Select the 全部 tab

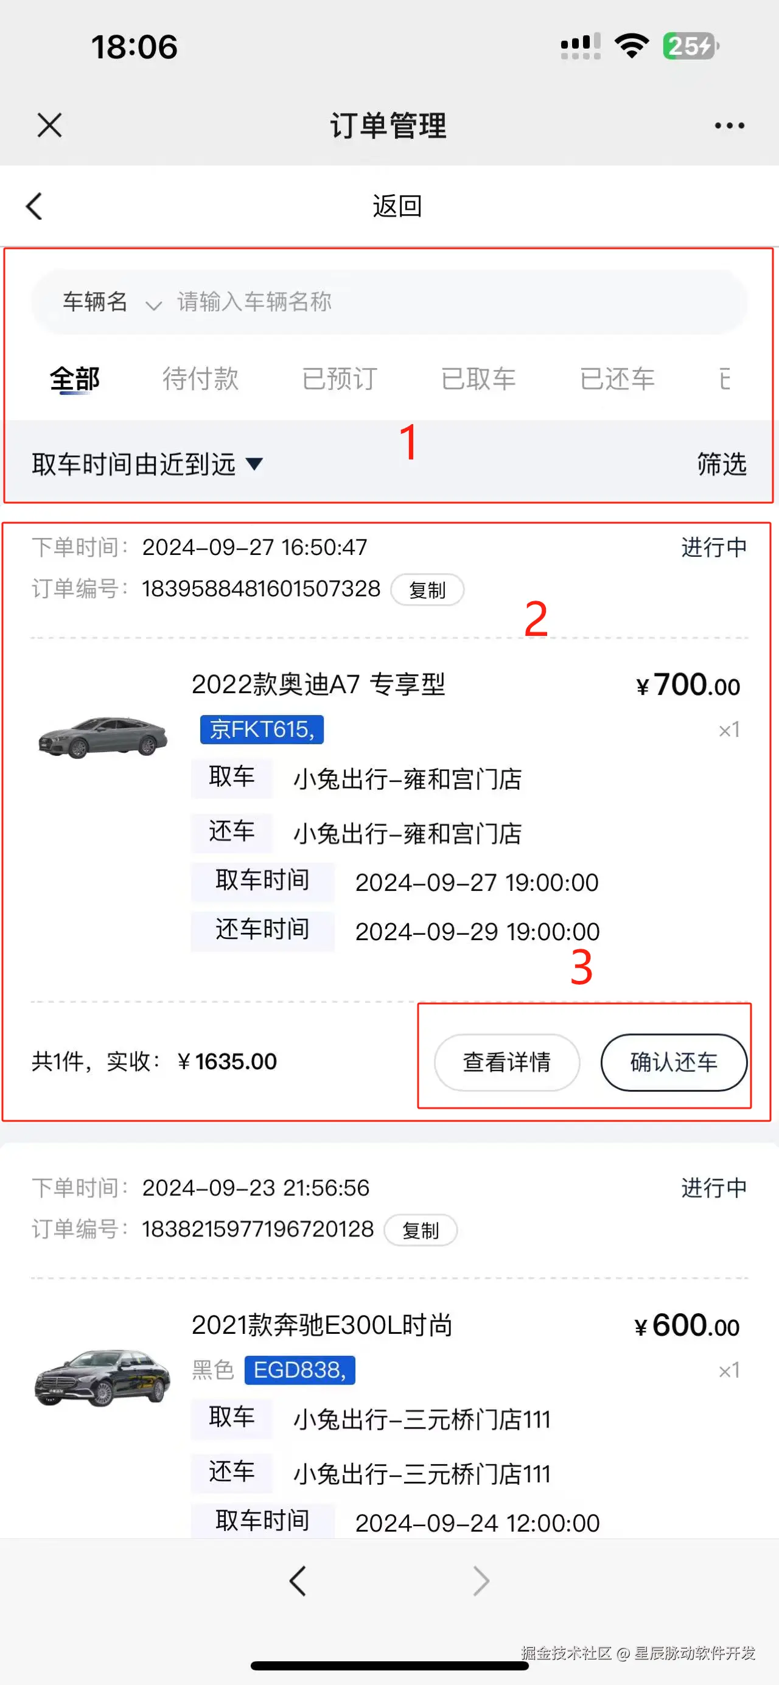(x=75, y=379)
